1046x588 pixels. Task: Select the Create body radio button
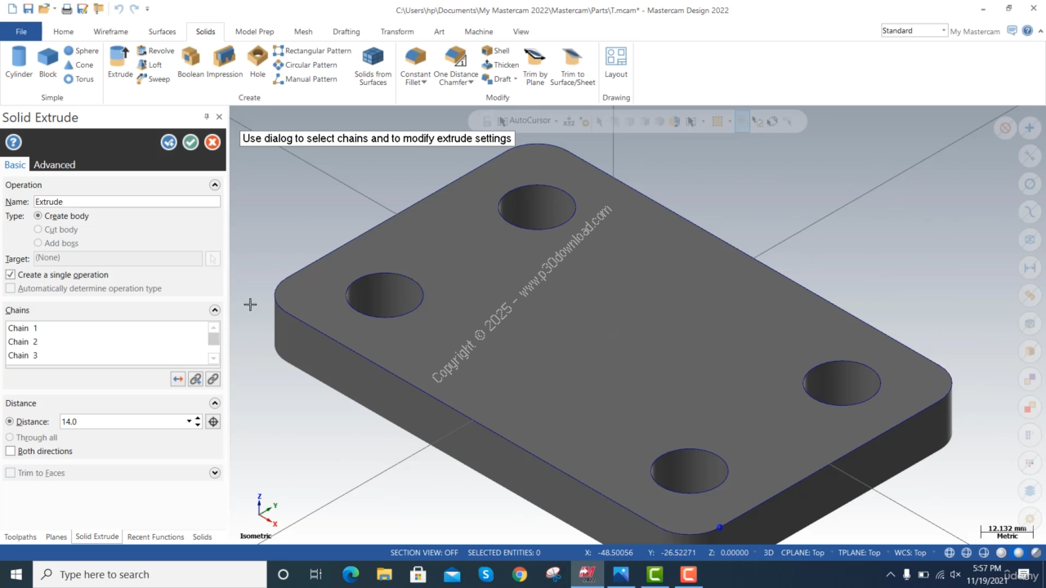coord(38,216)
